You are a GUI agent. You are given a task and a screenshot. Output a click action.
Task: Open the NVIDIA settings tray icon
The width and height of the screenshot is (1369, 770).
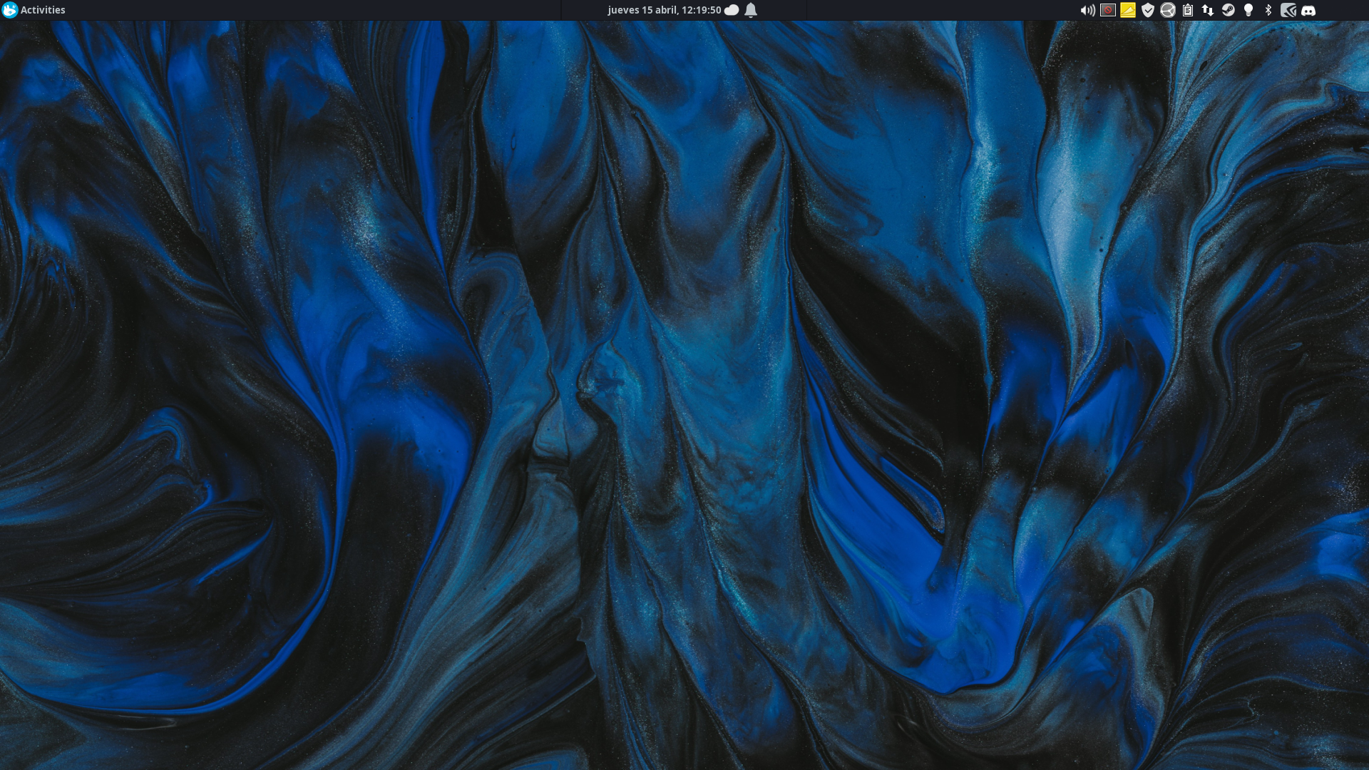(x=1288, y=10)
